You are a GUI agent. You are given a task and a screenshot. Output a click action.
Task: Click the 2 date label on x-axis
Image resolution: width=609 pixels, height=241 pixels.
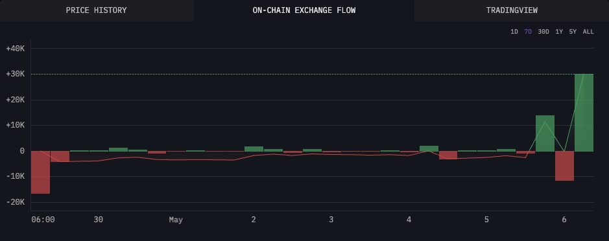coord(254,220)
